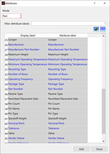The height and width of the screenshot is (154, 110).
Task: Click Number of Rows attribute label
Action: [x=68, y=74]
